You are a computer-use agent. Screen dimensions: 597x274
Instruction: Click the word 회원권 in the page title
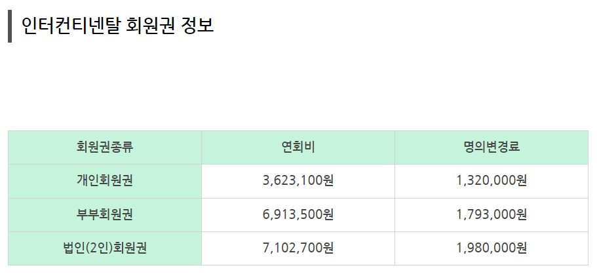[x=151, y=26]
